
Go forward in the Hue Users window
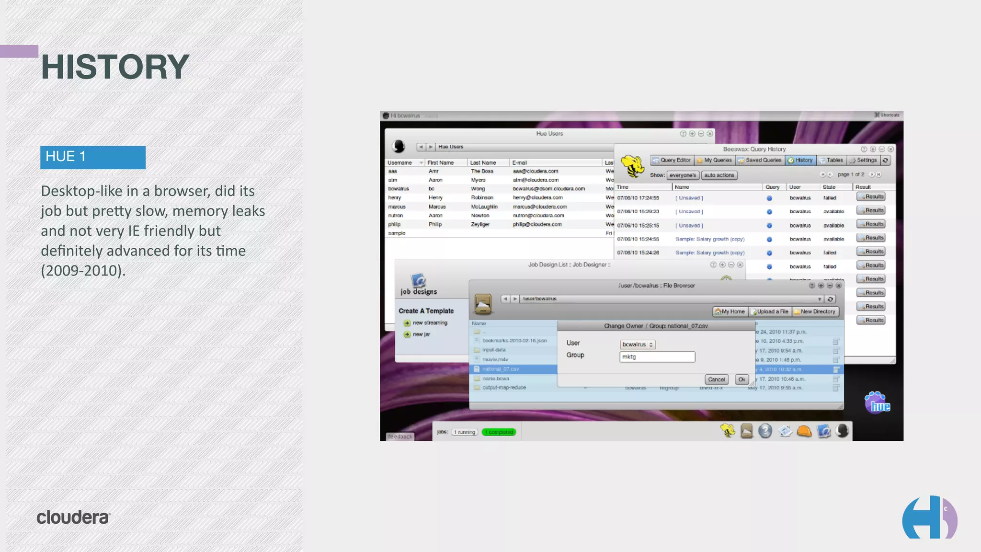coord(431,147)
